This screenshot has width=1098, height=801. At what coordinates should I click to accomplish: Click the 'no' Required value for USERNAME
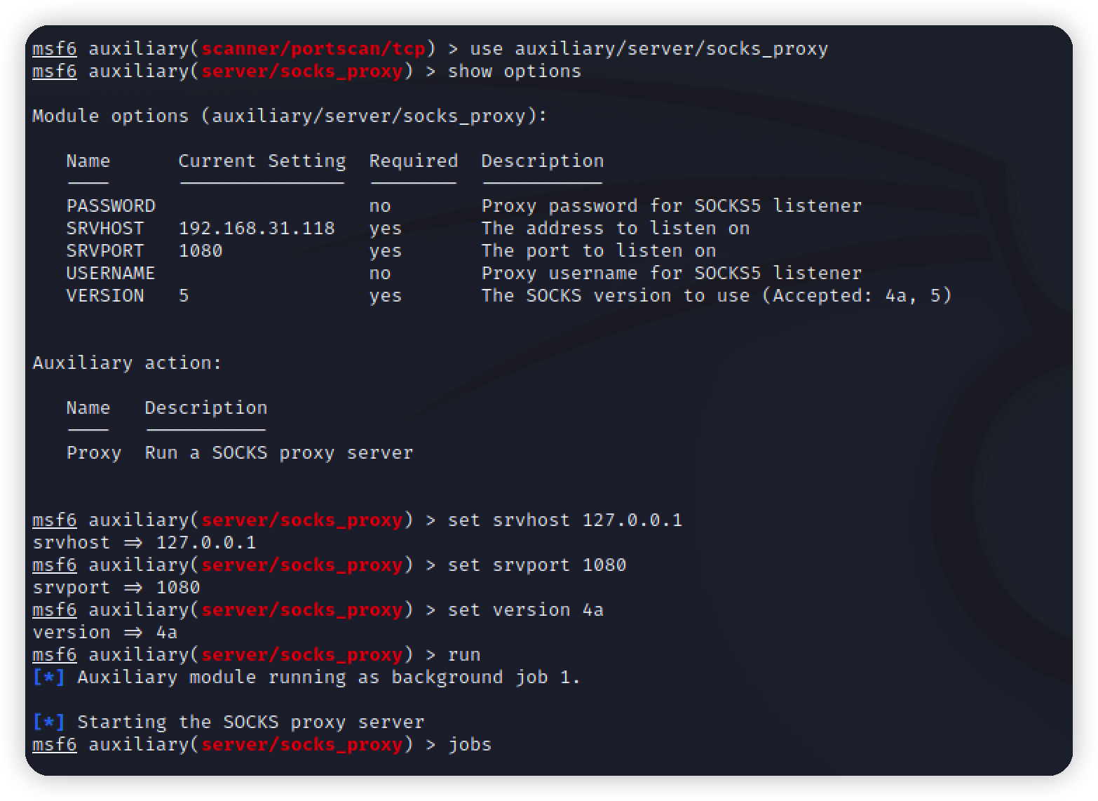pyautogui.click(x=380, y=274)
